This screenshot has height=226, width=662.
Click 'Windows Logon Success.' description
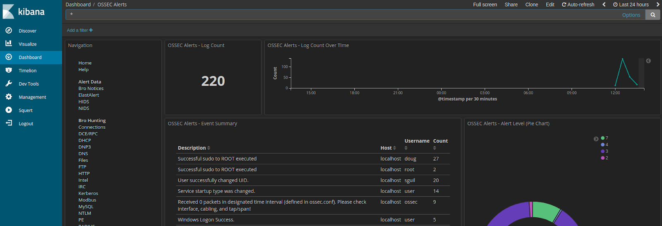tap(206, 220)
